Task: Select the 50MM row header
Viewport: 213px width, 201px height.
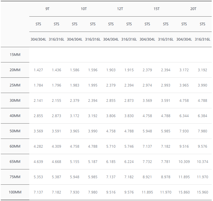Action: [15, 131]
